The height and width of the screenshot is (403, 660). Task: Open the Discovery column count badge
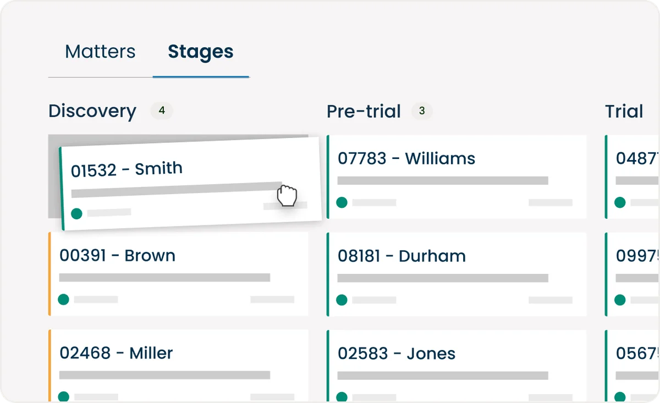(162, 111)
